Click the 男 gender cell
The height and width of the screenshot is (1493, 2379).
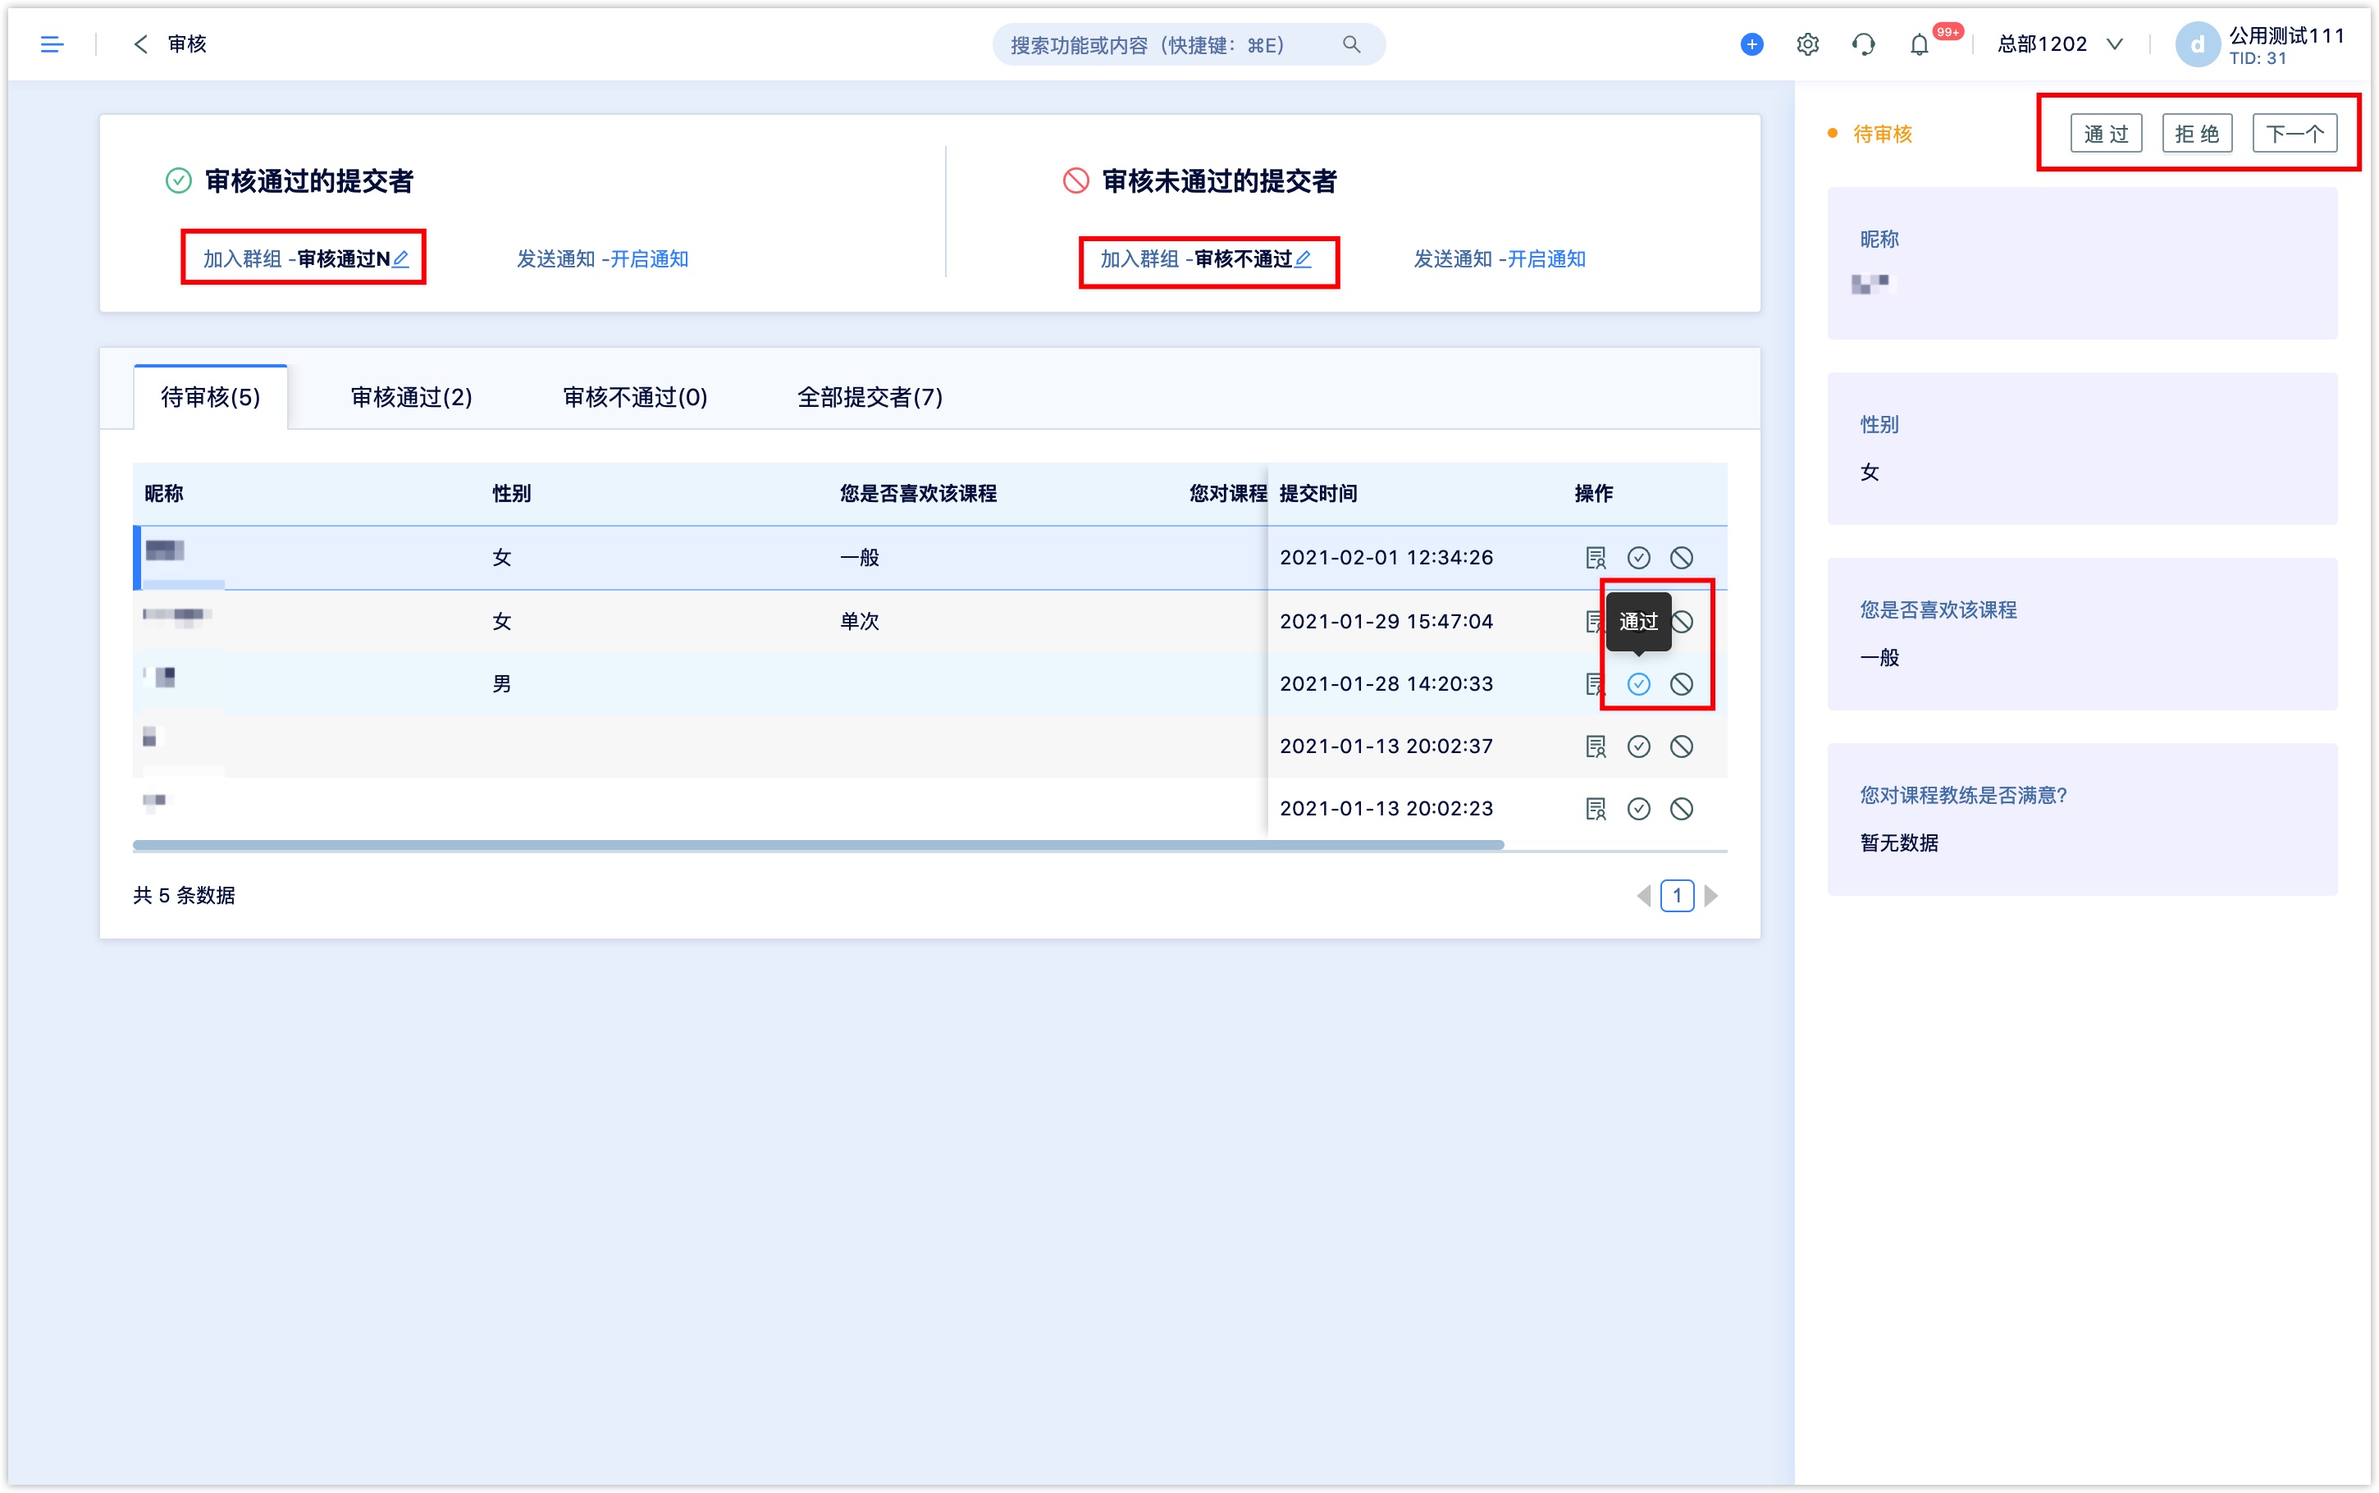click(x=501, y=684)
